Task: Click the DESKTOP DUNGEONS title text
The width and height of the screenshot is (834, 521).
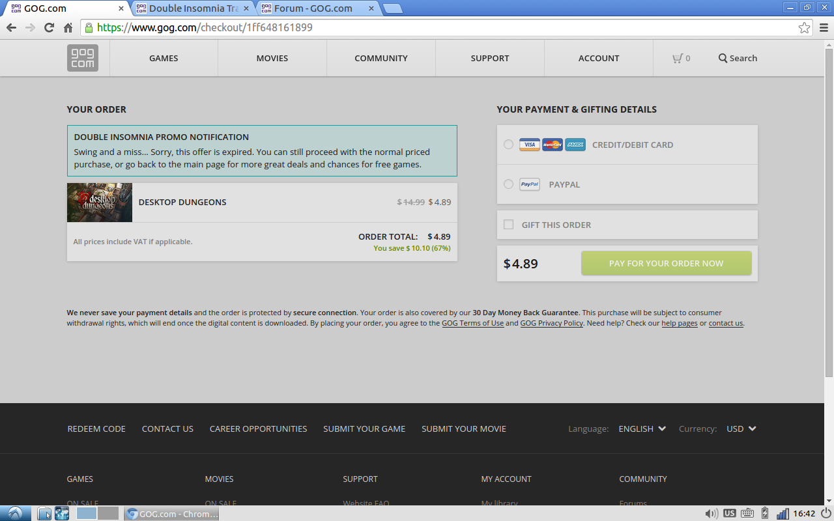Action: pos(182,202)
